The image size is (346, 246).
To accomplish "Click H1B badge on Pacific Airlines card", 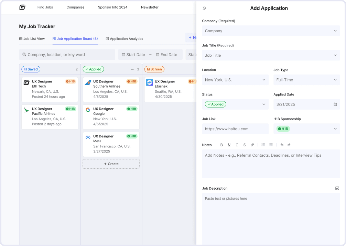I will pos(71,109).
